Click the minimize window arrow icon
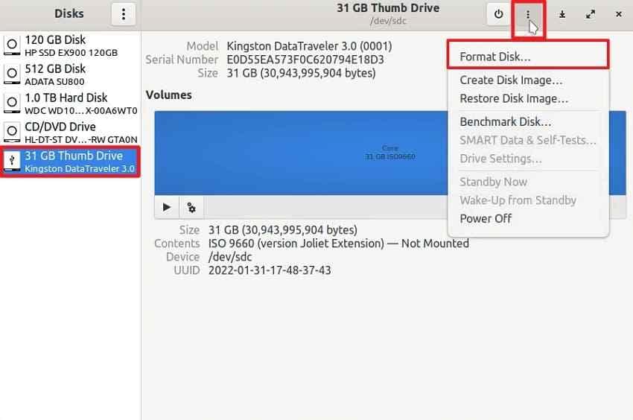 point(562,15)
